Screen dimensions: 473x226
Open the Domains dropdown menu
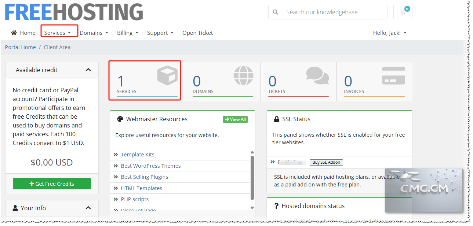94,33
